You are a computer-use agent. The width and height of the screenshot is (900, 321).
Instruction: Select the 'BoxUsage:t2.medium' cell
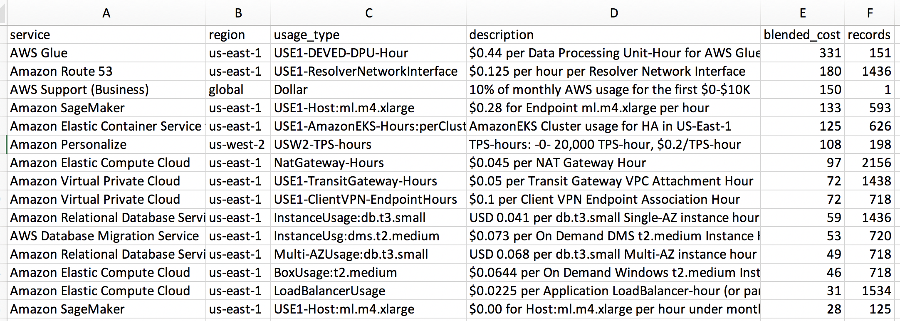pos(368,273)
